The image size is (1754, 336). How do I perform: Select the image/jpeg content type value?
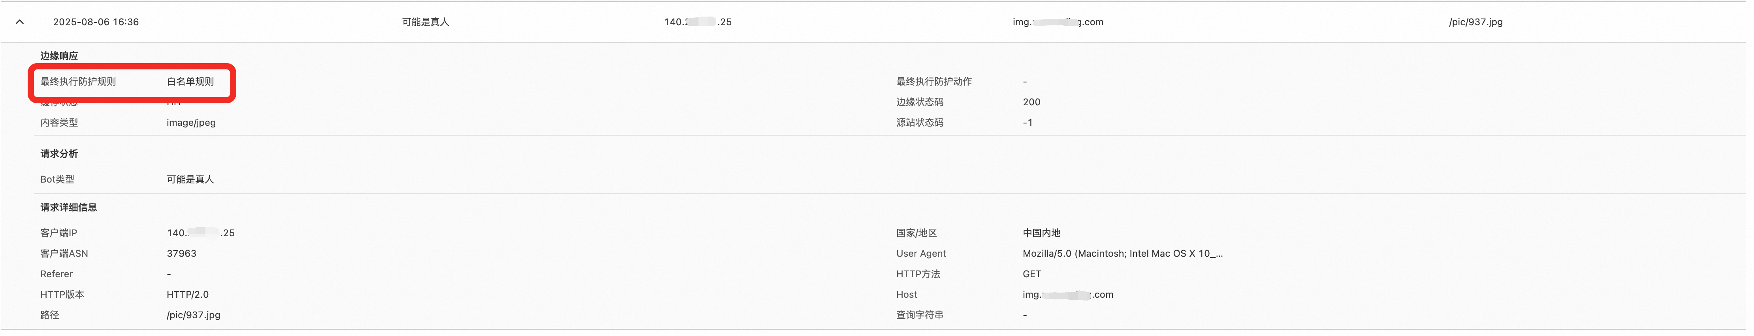pos(191,122)
